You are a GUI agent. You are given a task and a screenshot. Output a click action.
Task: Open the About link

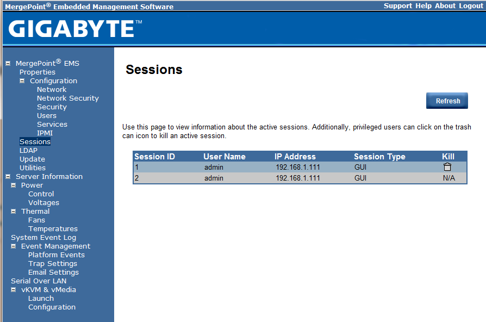click(445, 6)
